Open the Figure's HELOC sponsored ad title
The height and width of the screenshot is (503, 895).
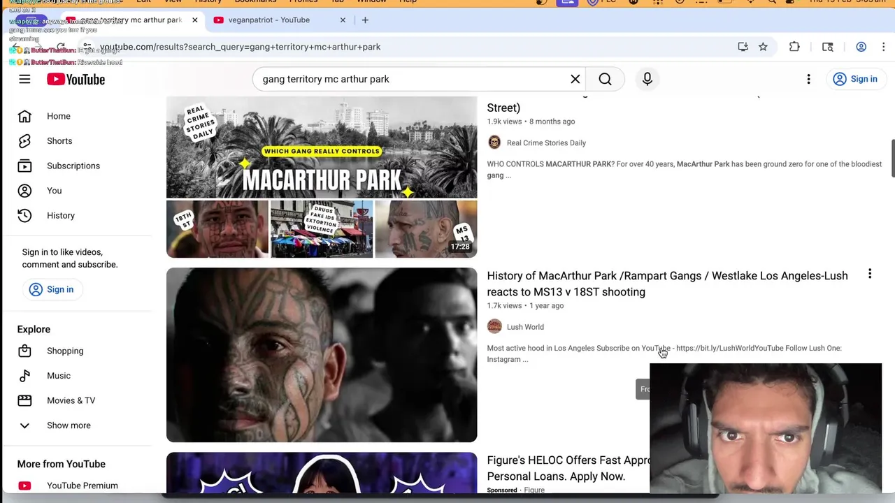(568, 468)
